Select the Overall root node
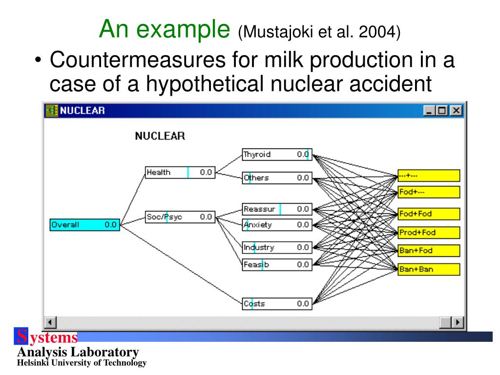500x375 pixels. pos(85,225)
